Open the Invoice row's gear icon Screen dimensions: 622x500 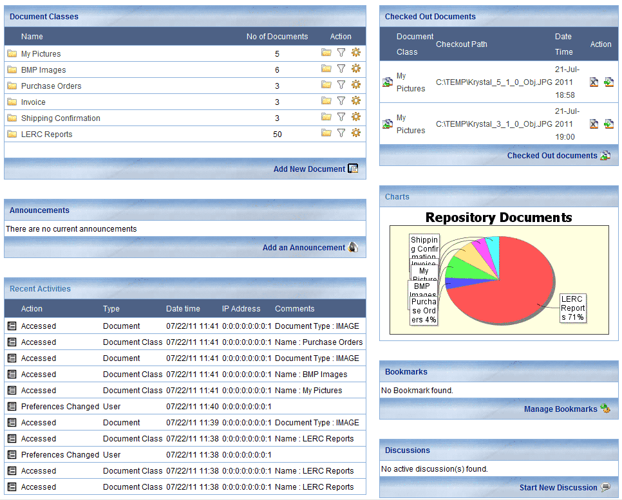[x=356, y=101]
